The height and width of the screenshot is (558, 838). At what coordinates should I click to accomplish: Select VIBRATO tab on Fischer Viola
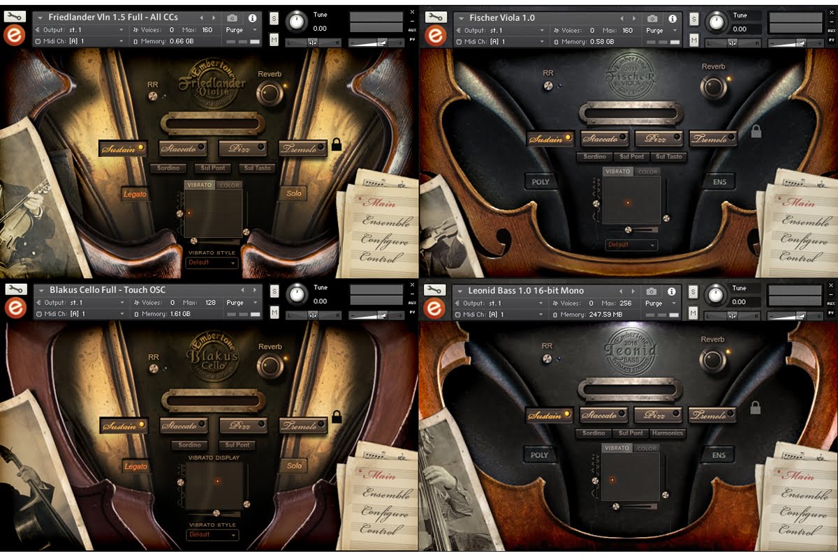tap(617, 172)
